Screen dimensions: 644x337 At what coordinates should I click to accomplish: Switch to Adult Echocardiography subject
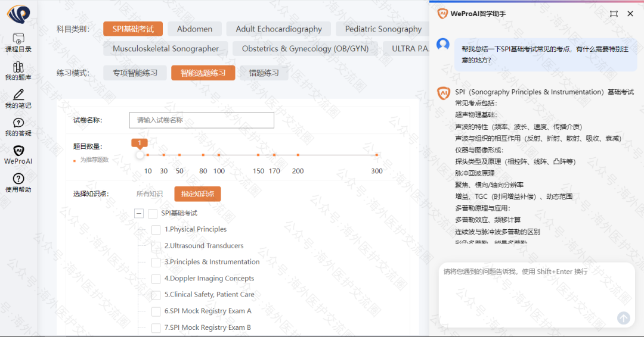tap(278, 29)
